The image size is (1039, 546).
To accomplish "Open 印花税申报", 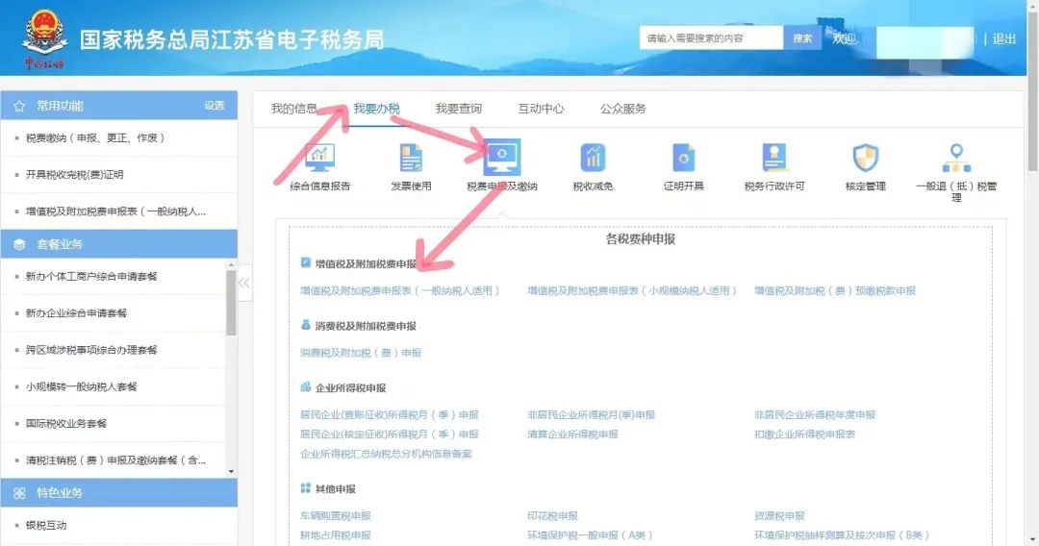I will tap(552, 515).
